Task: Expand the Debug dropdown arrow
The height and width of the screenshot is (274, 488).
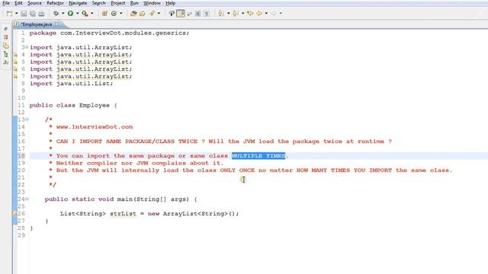Action: coord(63,14)
